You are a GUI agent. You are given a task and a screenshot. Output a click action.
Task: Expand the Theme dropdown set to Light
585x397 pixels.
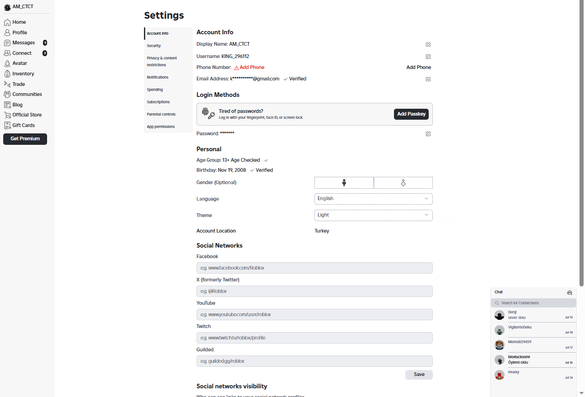373,215
